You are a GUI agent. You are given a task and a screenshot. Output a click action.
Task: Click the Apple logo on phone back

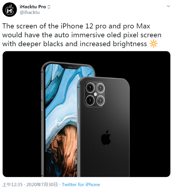[106, 138]
